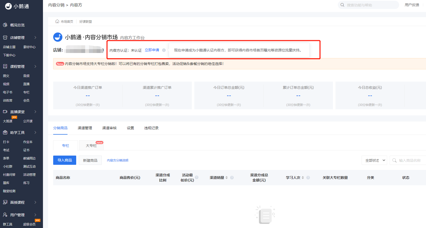Click the magnifier icon in 输入商品名称 field

[395, 160]
